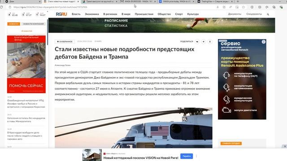
Task: Open the Renault сервис ad banner
Action: 242,80
